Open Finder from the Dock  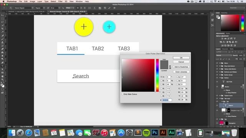pyautogui.click(x=12, y=133)
